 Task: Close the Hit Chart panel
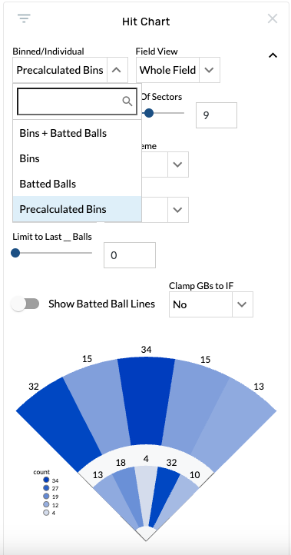[273, 18]
